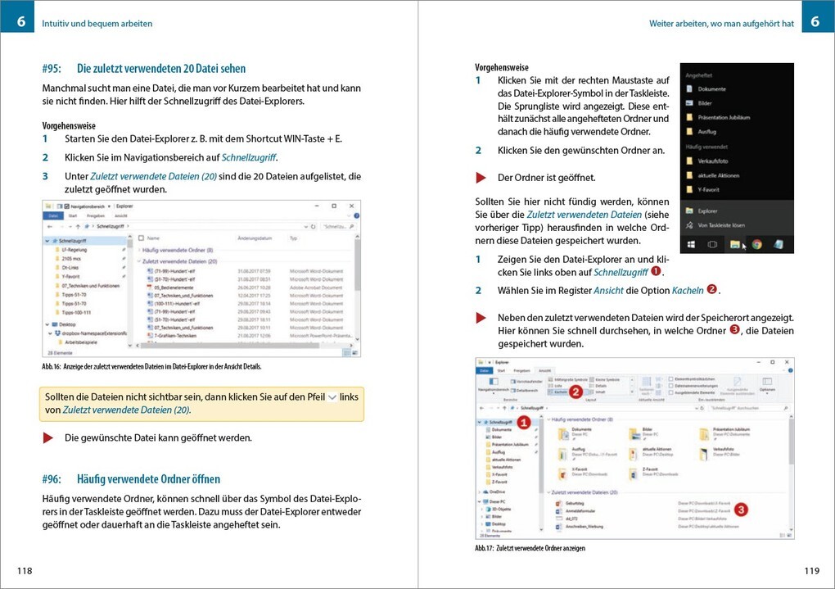Collapse the Dieser PC node in Abb.17 tree
Viewport: 835px width, 589px height.
[x=479, y=501]
